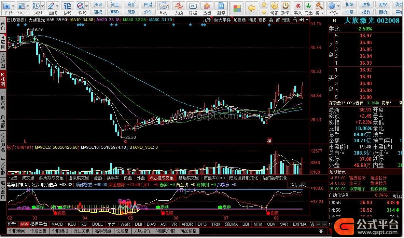Expand the F10/F9 dropdown arrow

[x=28, y=6]
